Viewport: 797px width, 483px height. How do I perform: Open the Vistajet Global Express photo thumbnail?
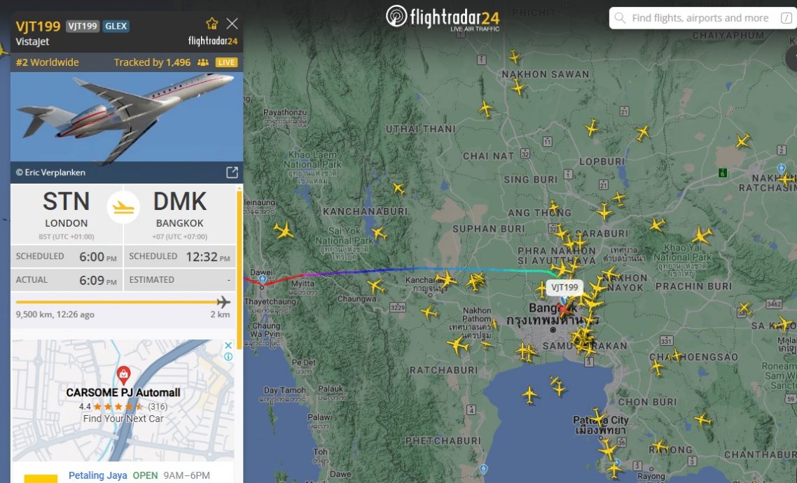(x=127, y=118)
